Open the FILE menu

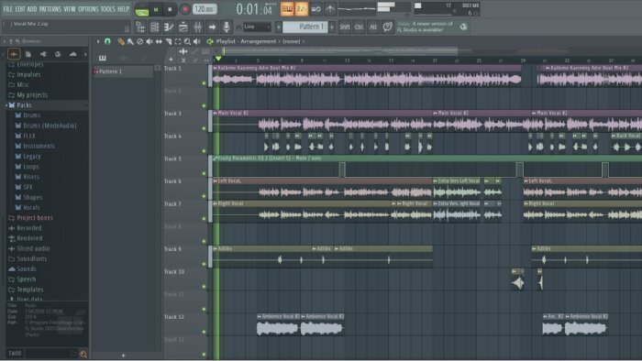pyautogui.click(x=7, y=9)
